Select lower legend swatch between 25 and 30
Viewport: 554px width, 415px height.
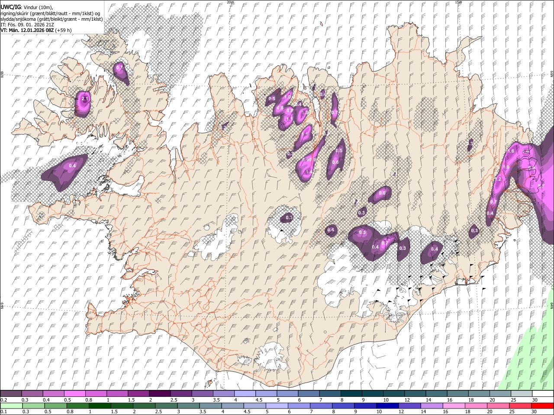click(520, 405)
